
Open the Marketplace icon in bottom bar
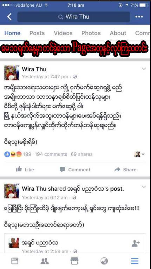tap(74, 261)
